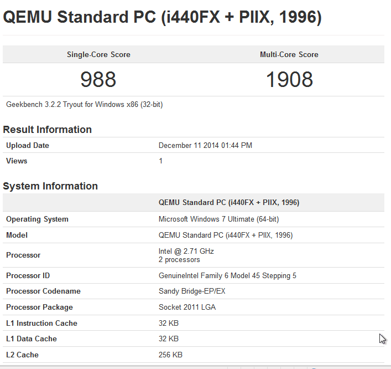Click the Views row label
The width and height of the screenshot is (391, 369).
click(17, 161)
